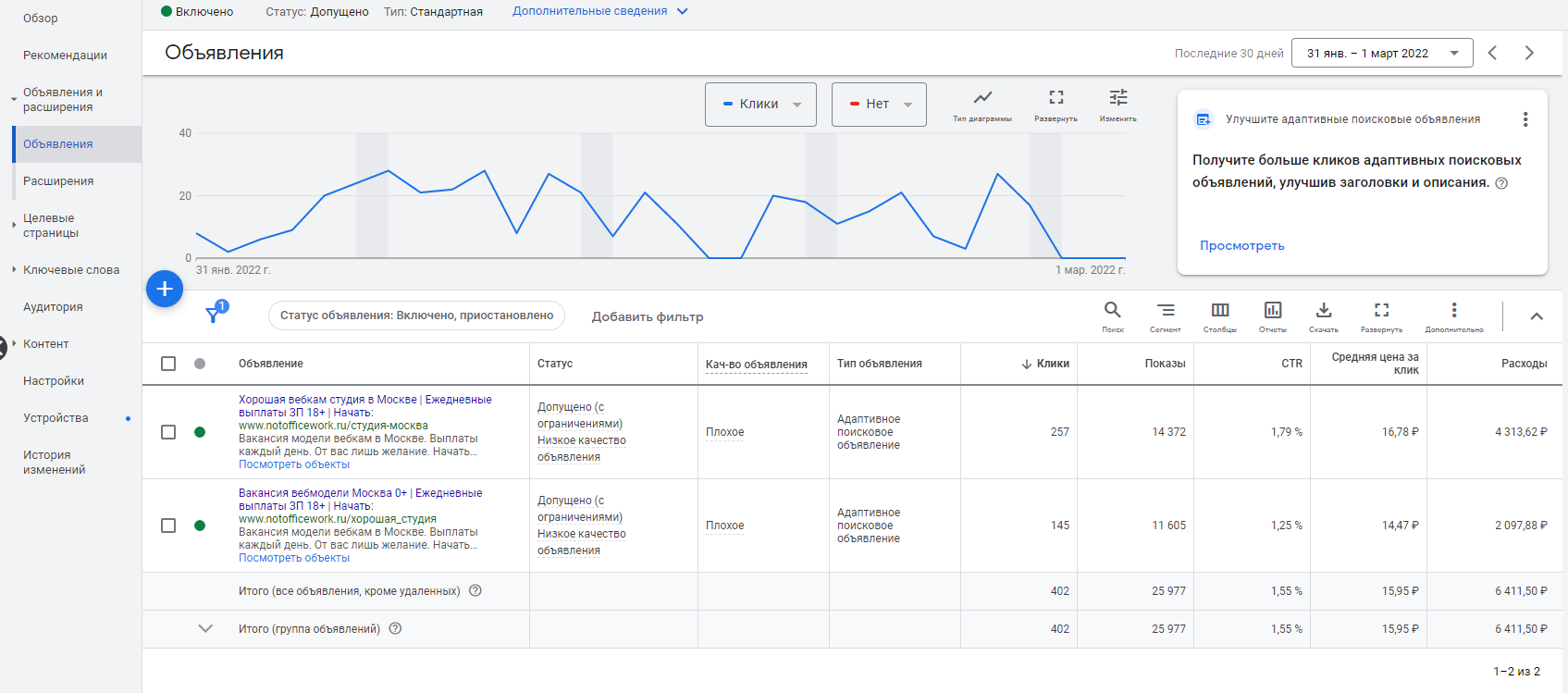Screen dimensions: 1568x693
Task: Download table data via download icon
Action: click(x=1323, y=311)
